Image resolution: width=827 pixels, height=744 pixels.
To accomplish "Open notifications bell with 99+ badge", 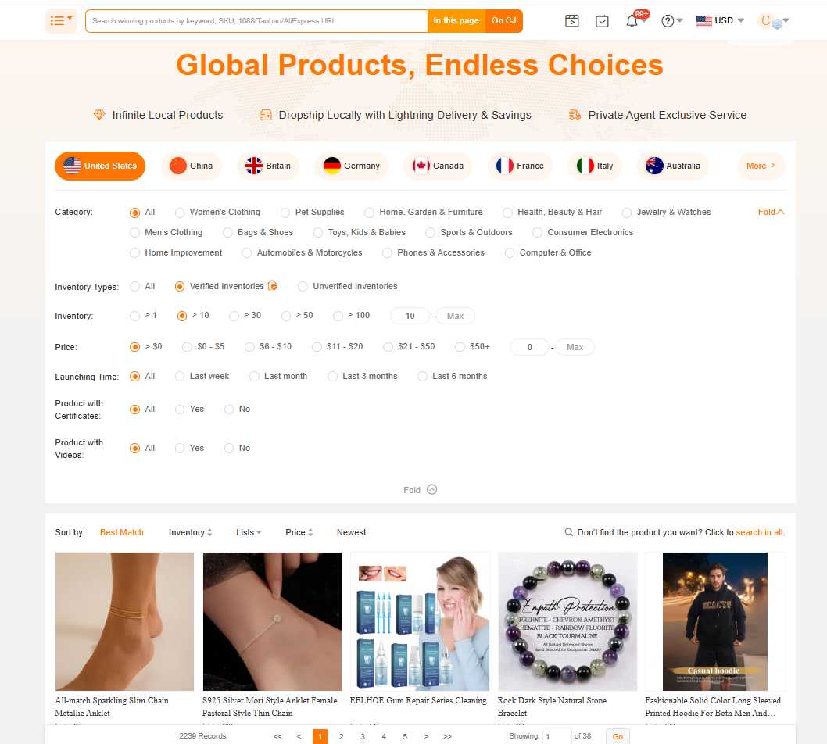I will tap(632, 21).
